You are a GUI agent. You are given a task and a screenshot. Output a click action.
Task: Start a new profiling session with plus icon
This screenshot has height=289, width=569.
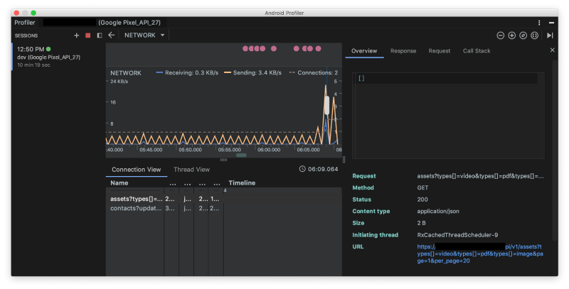76,35
